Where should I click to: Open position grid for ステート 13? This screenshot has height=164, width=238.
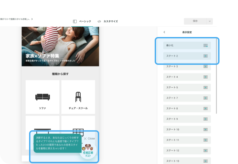pyautogui.click(x=206, y=161)
